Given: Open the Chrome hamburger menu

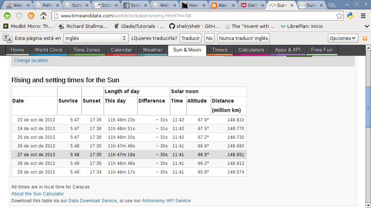Looking at the screenshot, I should click(363, 16).
